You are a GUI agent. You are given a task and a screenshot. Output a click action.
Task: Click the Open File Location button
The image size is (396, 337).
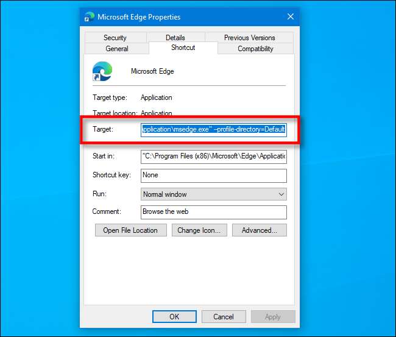131,230
